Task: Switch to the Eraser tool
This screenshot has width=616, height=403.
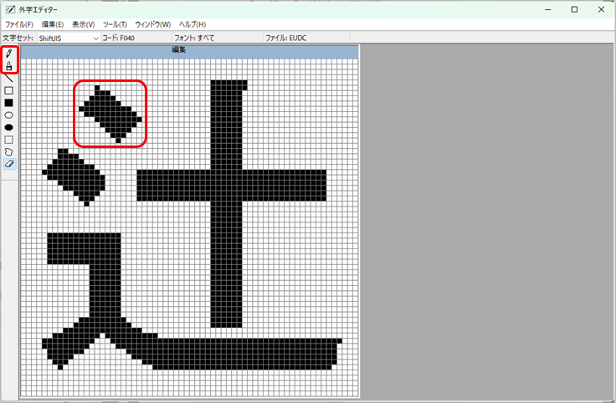Action: [x=9, y=164]
